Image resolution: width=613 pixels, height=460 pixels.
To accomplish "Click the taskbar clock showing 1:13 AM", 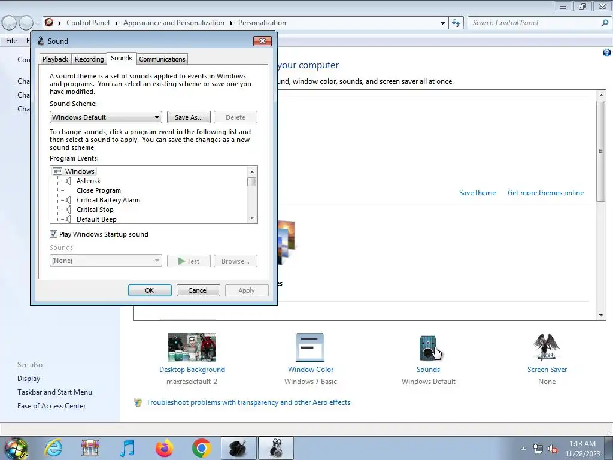I will point(582,449).
